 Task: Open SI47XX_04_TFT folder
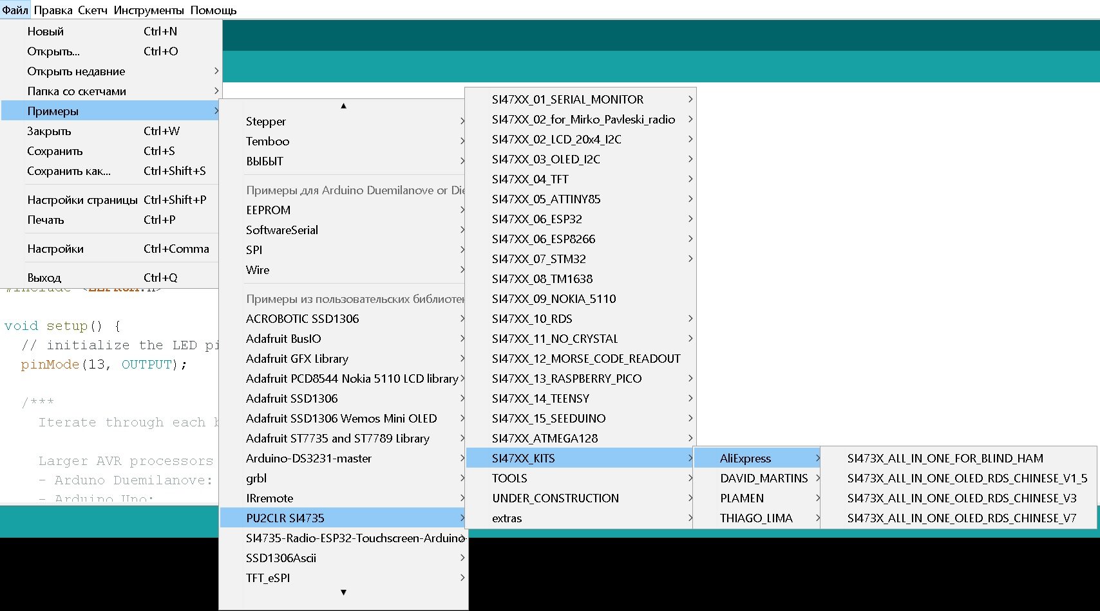click(x=580, y=179)
